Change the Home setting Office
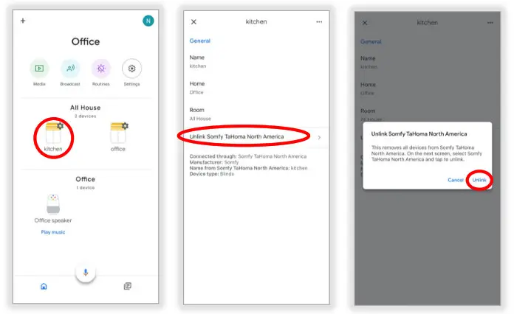The image size is (514, 314). [x=256, y=88]
